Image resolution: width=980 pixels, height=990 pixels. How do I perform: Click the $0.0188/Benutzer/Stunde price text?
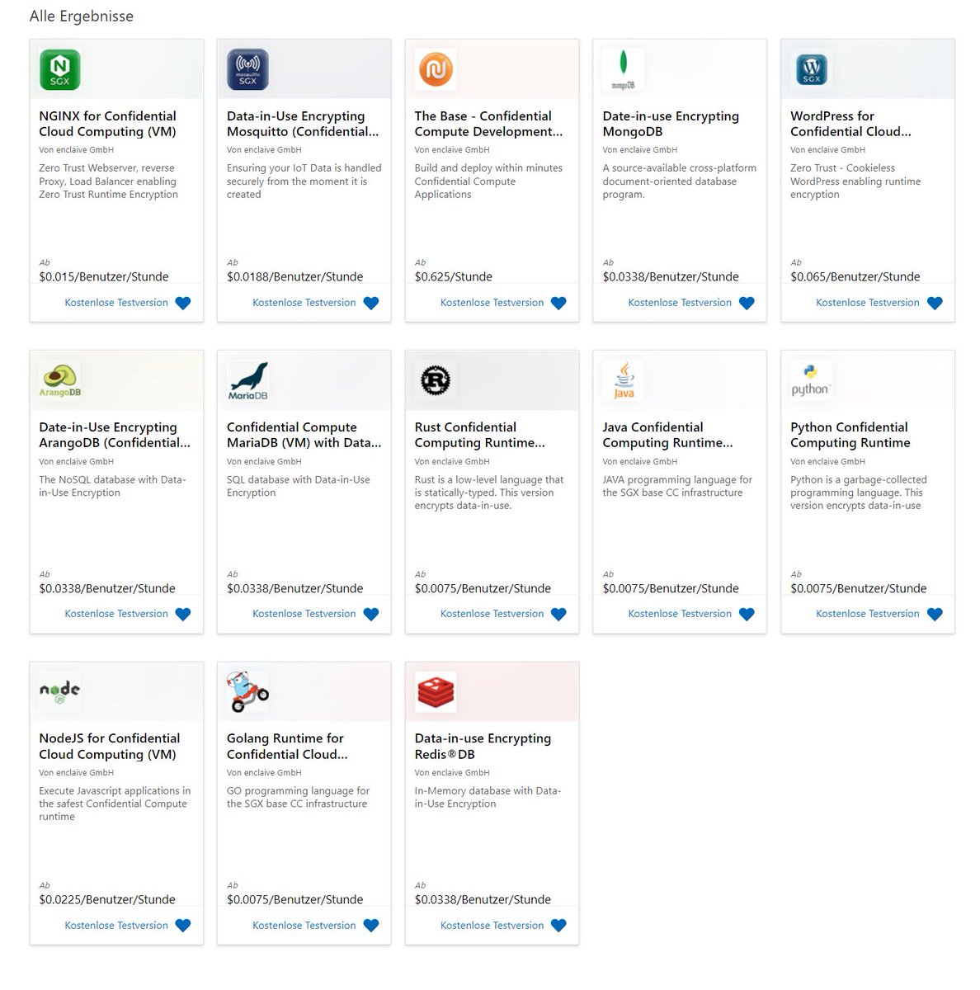(x=295, y=277)
